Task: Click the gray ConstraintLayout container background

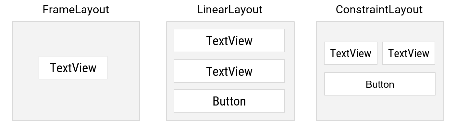Action: point(380,108)
